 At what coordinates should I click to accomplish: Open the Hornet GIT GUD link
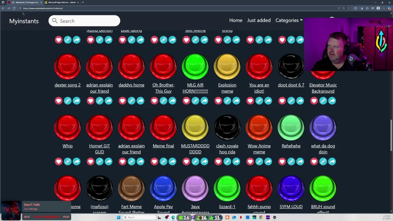coord(99,149)
